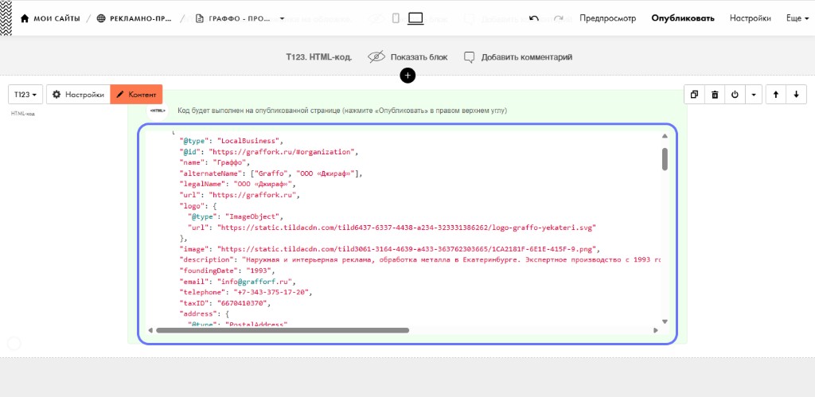Screen dimensions: 815x397
Task: Click the horizontal scrollbar thumb in the editor
Action: tap(283, 330)
